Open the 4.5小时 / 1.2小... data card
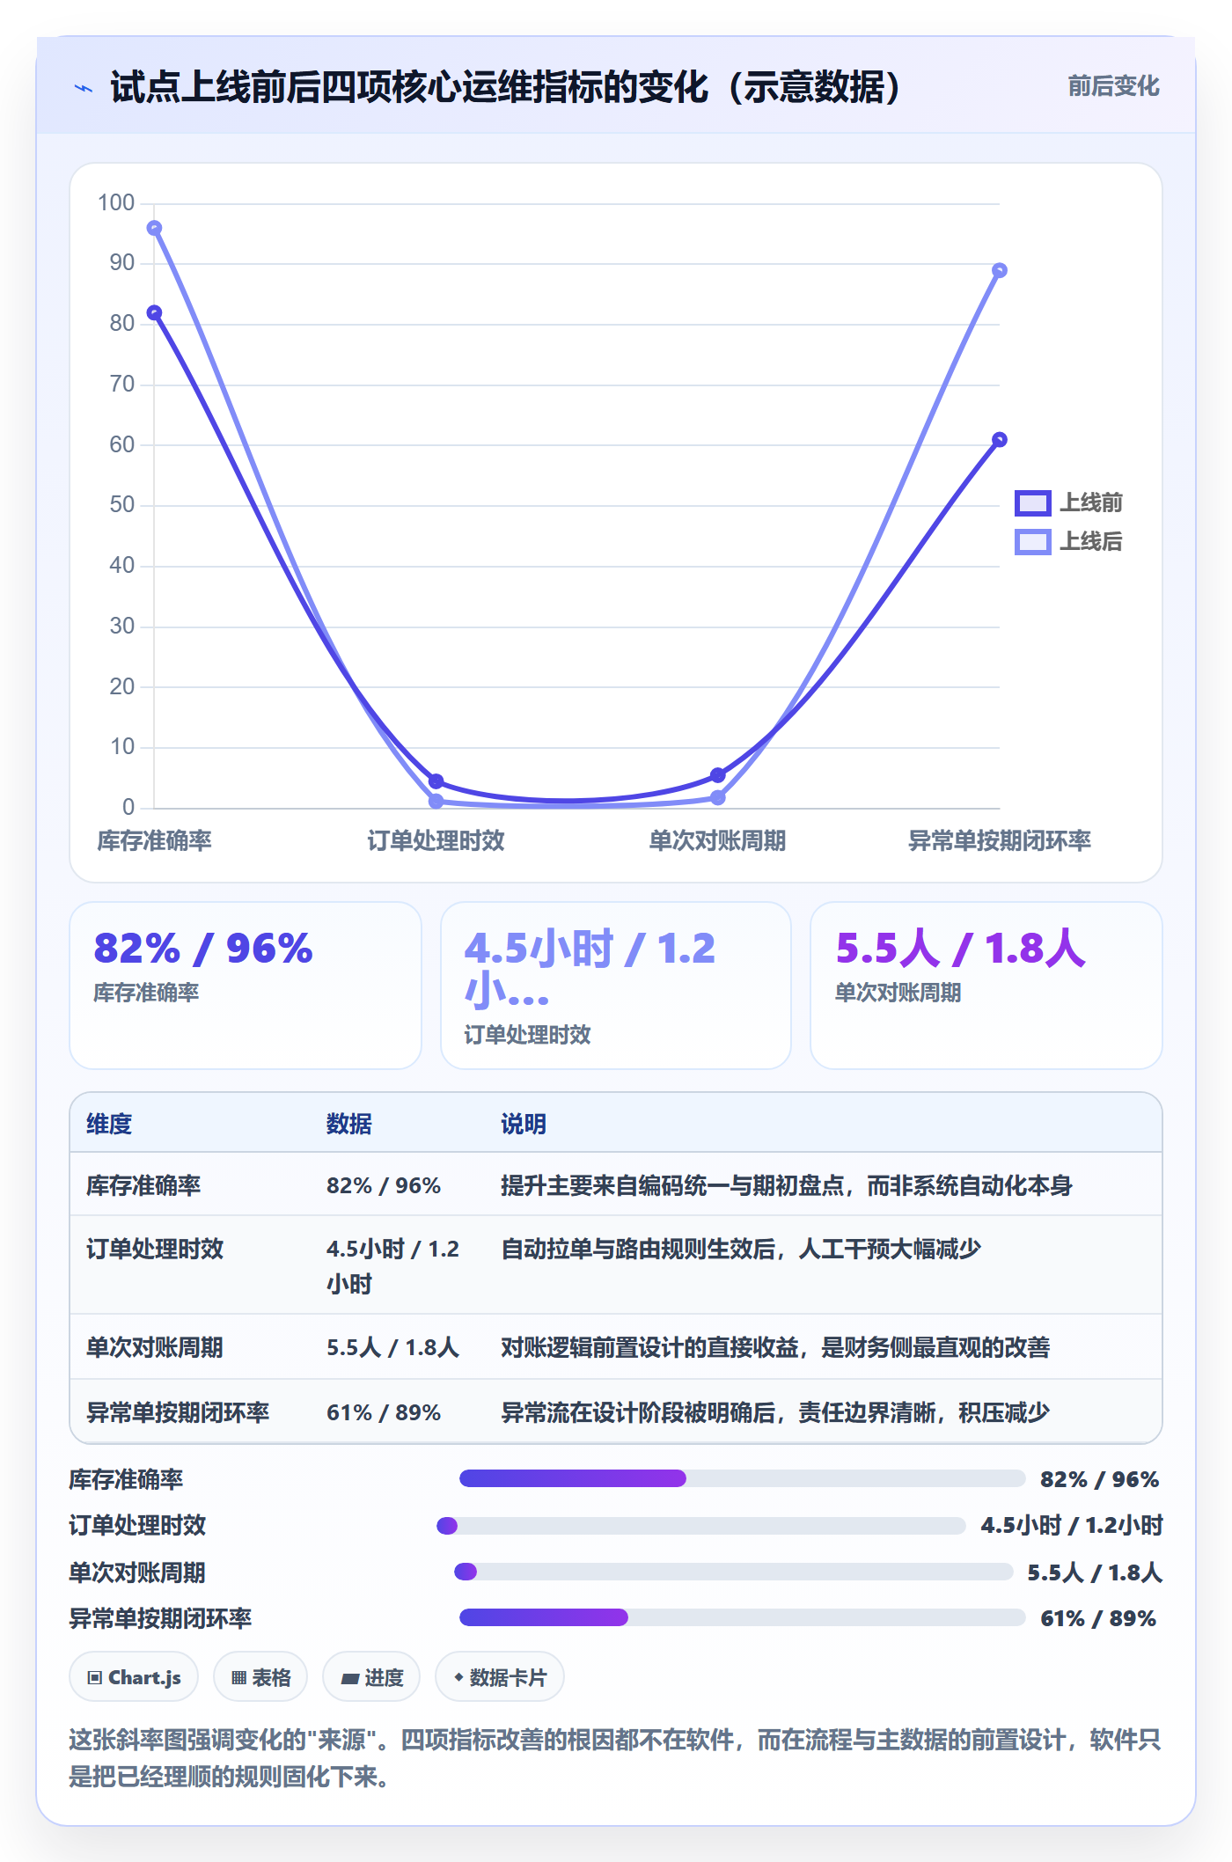 (616, 986)
